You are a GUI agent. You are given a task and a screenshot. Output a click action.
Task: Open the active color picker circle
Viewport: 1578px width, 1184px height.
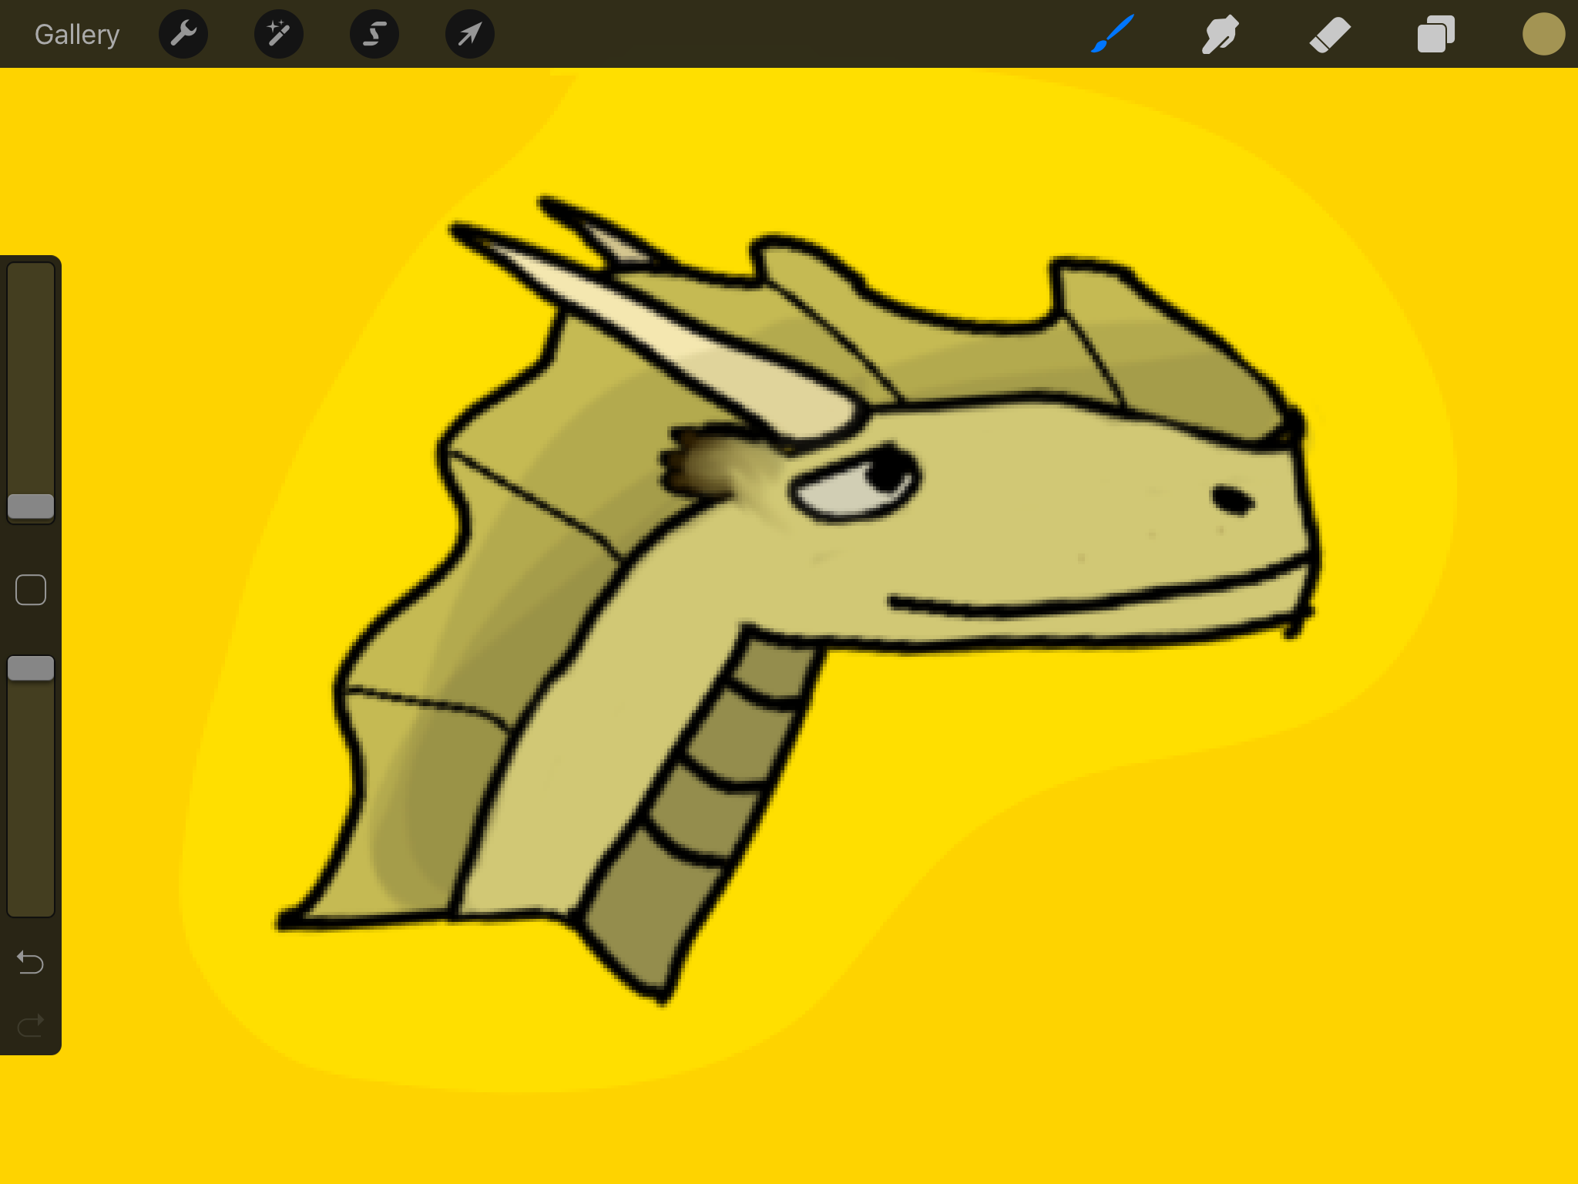point(1543,34)
